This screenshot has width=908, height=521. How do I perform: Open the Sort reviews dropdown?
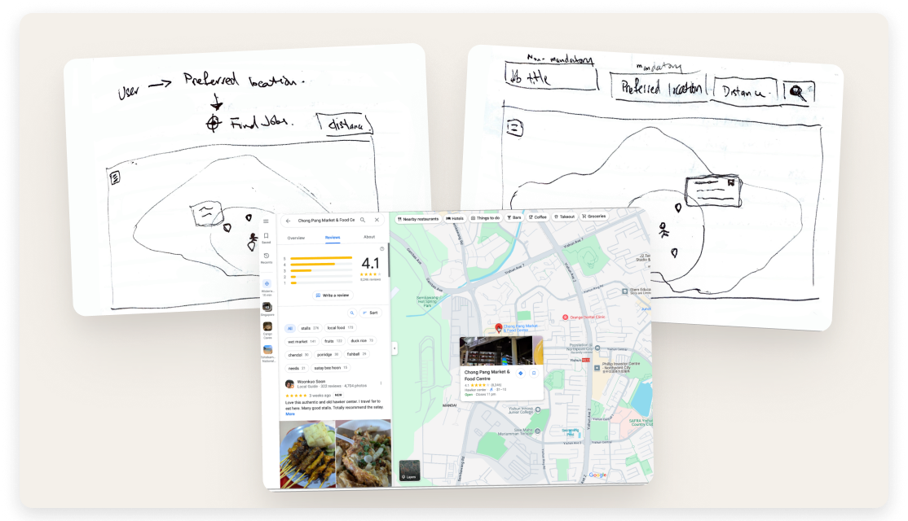(x=370, y=313)
